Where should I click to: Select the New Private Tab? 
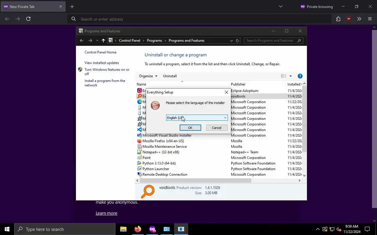pos(33,6)
